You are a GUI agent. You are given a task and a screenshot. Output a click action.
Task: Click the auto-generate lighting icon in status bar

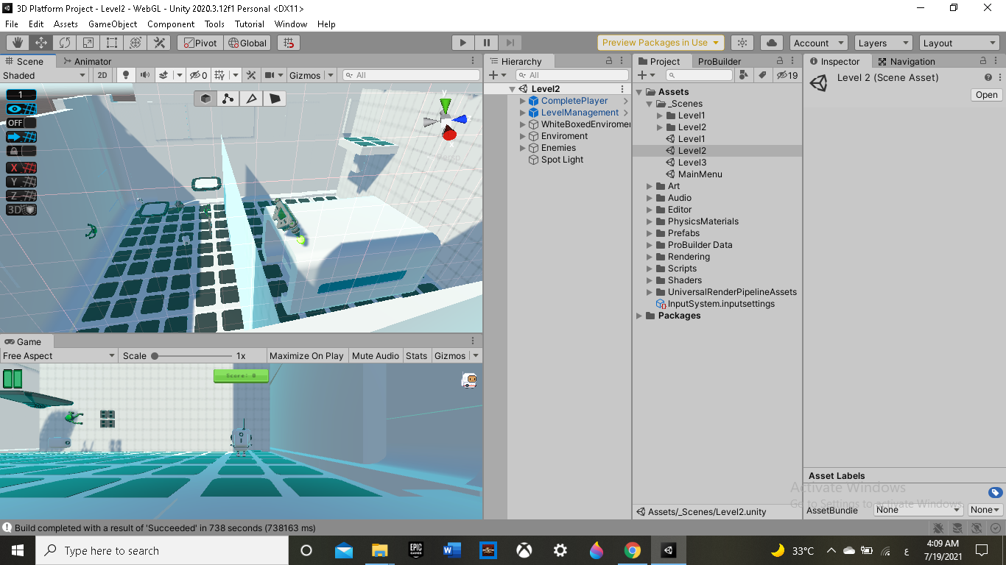click(x=977, y=527)
